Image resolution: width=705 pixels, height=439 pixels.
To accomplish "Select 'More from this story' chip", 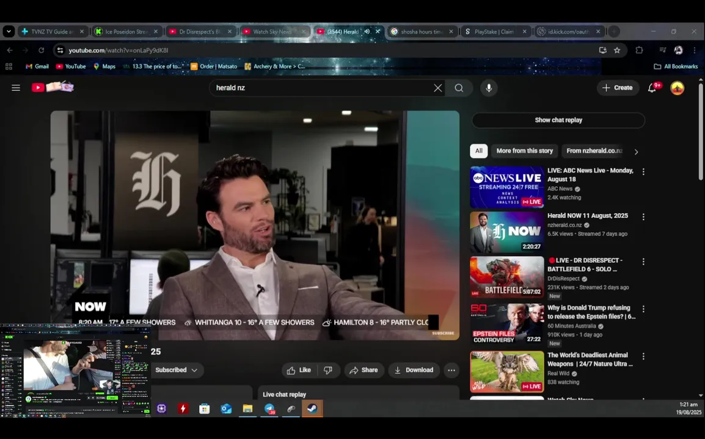I will click(x=524, y=151).
